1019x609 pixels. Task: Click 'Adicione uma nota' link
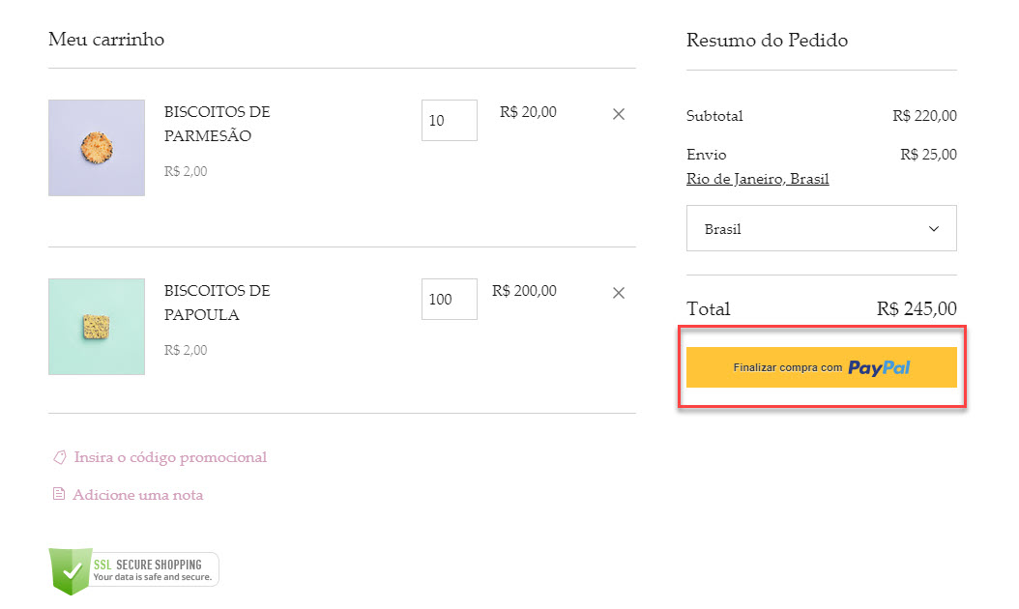click(x=138, y=495)
